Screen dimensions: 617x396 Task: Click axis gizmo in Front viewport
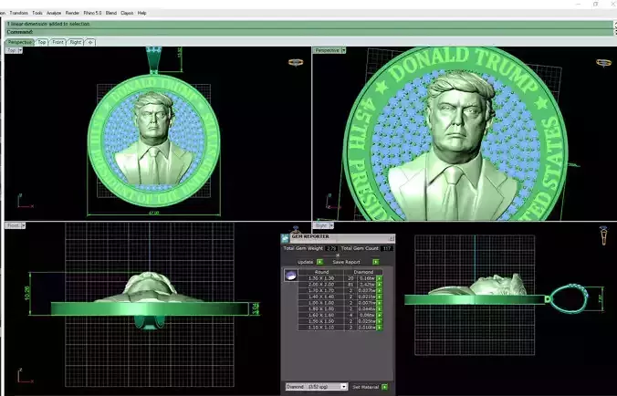[x=25, y=376]
